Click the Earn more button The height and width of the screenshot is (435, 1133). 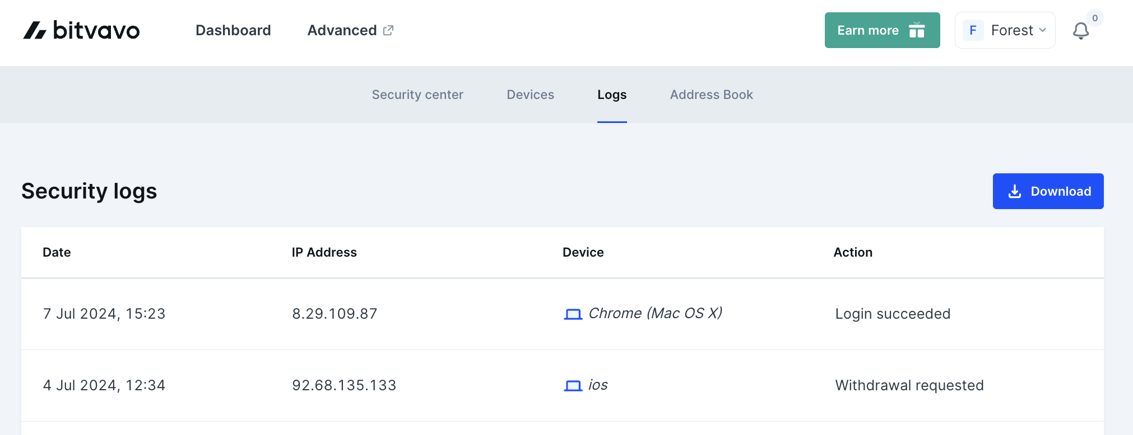click(882, 31)
